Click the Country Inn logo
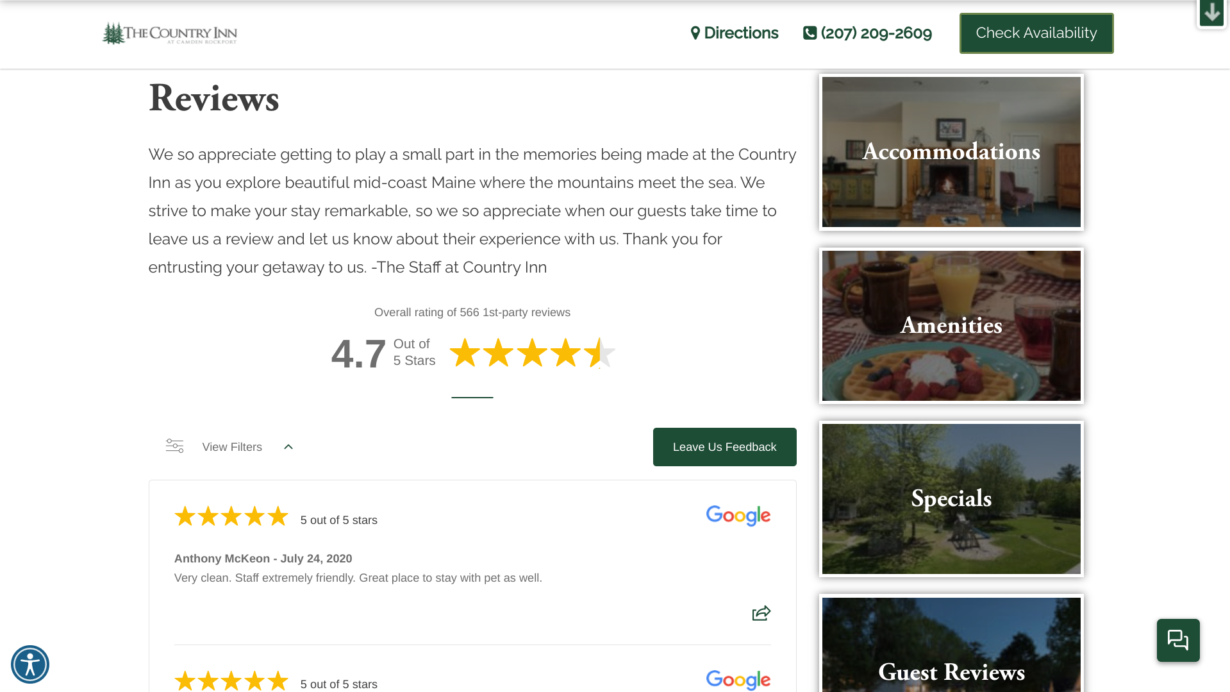The image size is (1230, 692). [x=170, y=33]
